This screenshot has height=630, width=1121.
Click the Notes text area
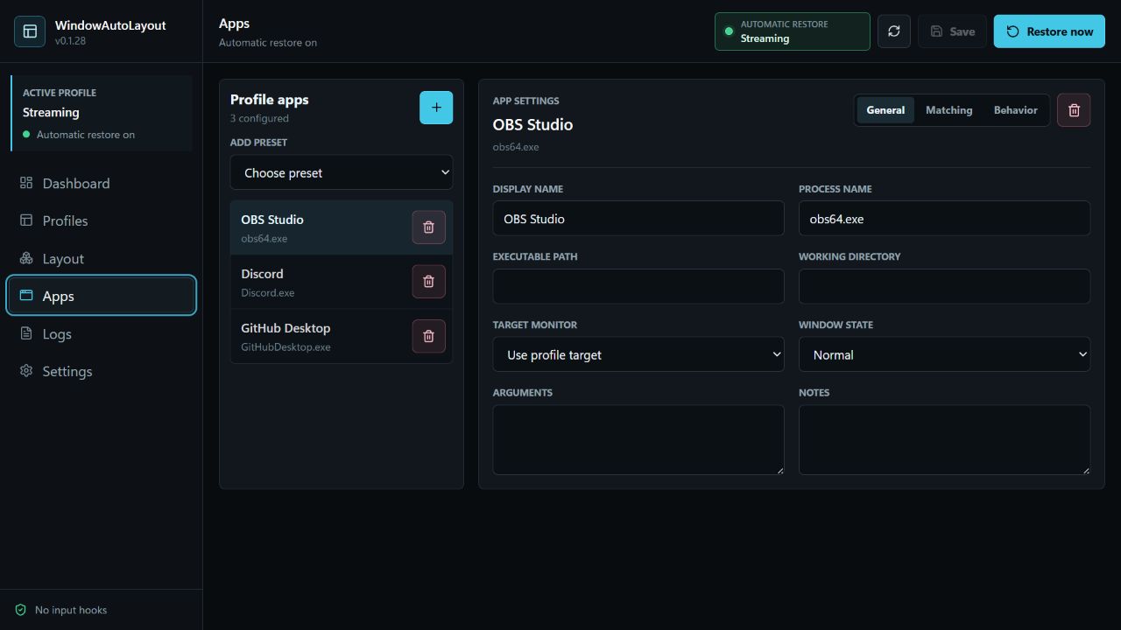coord(944,440)
